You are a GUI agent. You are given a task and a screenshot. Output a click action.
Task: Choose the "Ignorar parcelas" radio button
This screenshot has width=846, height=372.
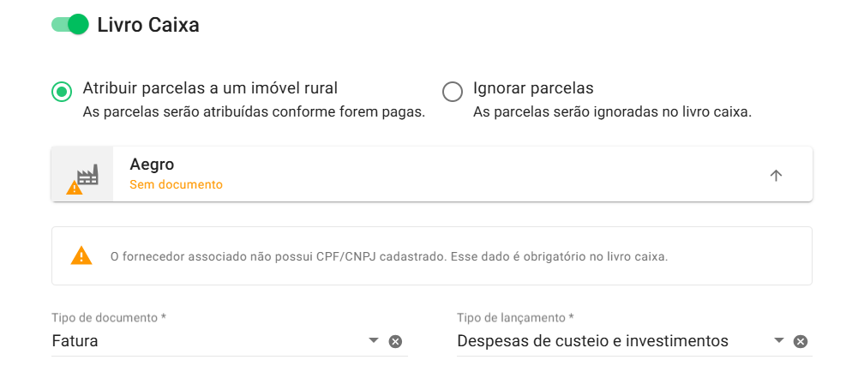pyautogui.click(x=452, y=91)
